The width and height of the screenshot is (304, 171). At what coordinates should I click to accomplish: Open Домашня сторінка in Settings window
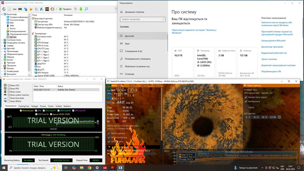(x=135, y=12)
